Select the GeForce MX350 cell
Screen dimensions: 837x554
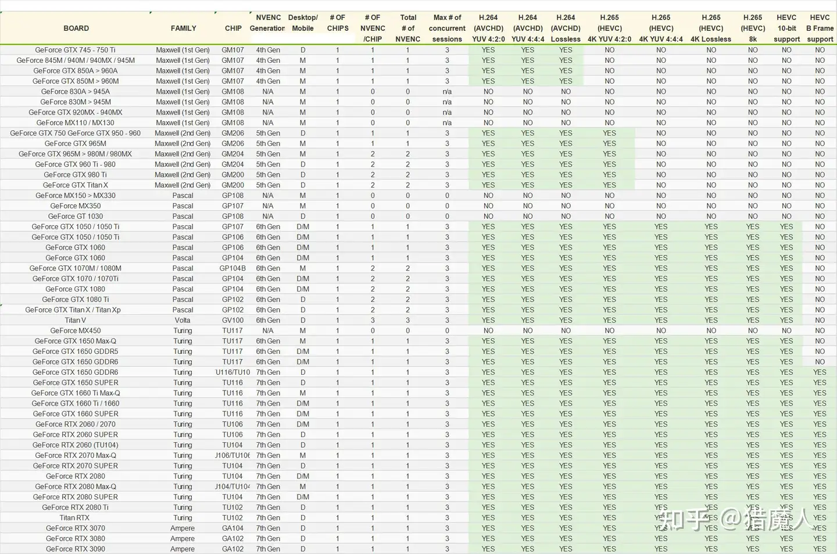click(x=76, y=207)
